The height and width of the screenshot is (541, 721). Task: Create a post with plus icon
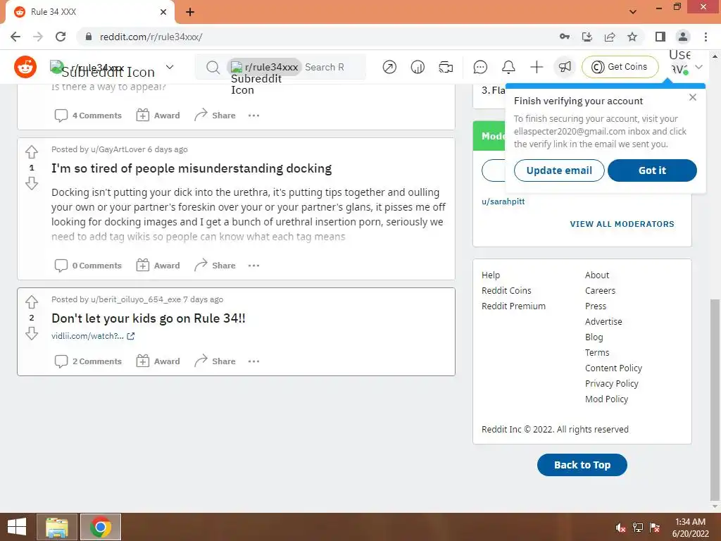537,67
